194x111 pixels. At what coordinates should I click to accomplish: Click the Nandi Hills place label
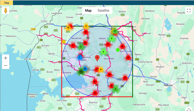click(x=109, y=59)
